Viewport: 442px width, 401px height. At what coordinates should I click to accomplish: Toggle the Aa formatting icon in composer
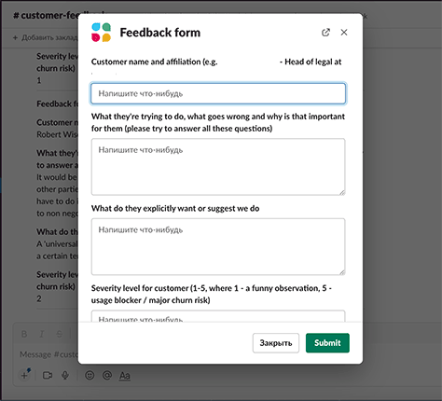pyautogui.click(x=125, y=376)
